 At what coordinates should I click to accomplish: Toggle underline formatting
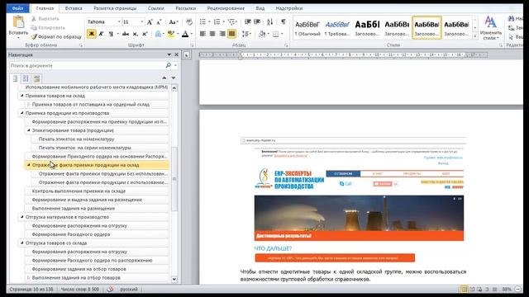click(111, 34)
